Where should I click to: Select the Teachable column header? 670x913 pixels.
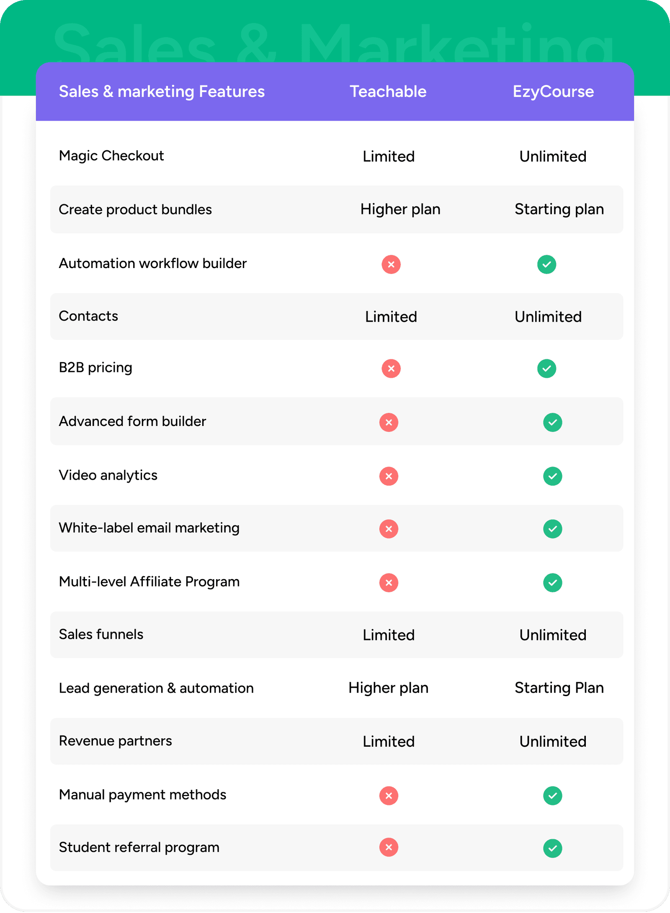coord(388,91)
